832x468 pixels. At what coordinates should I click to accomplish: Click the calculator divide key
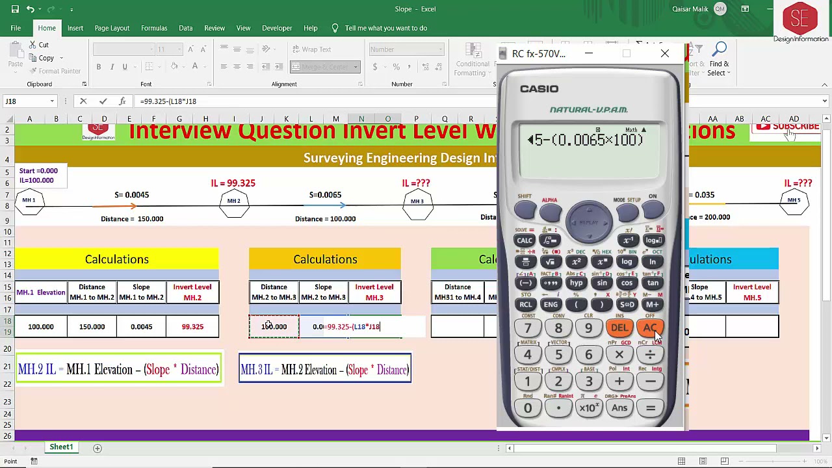650,355
